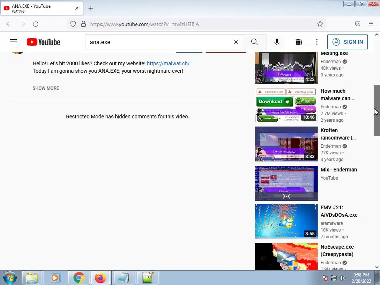View site security lock info
The width and height of the screenshot is (380, 285).
click(83, 24)
